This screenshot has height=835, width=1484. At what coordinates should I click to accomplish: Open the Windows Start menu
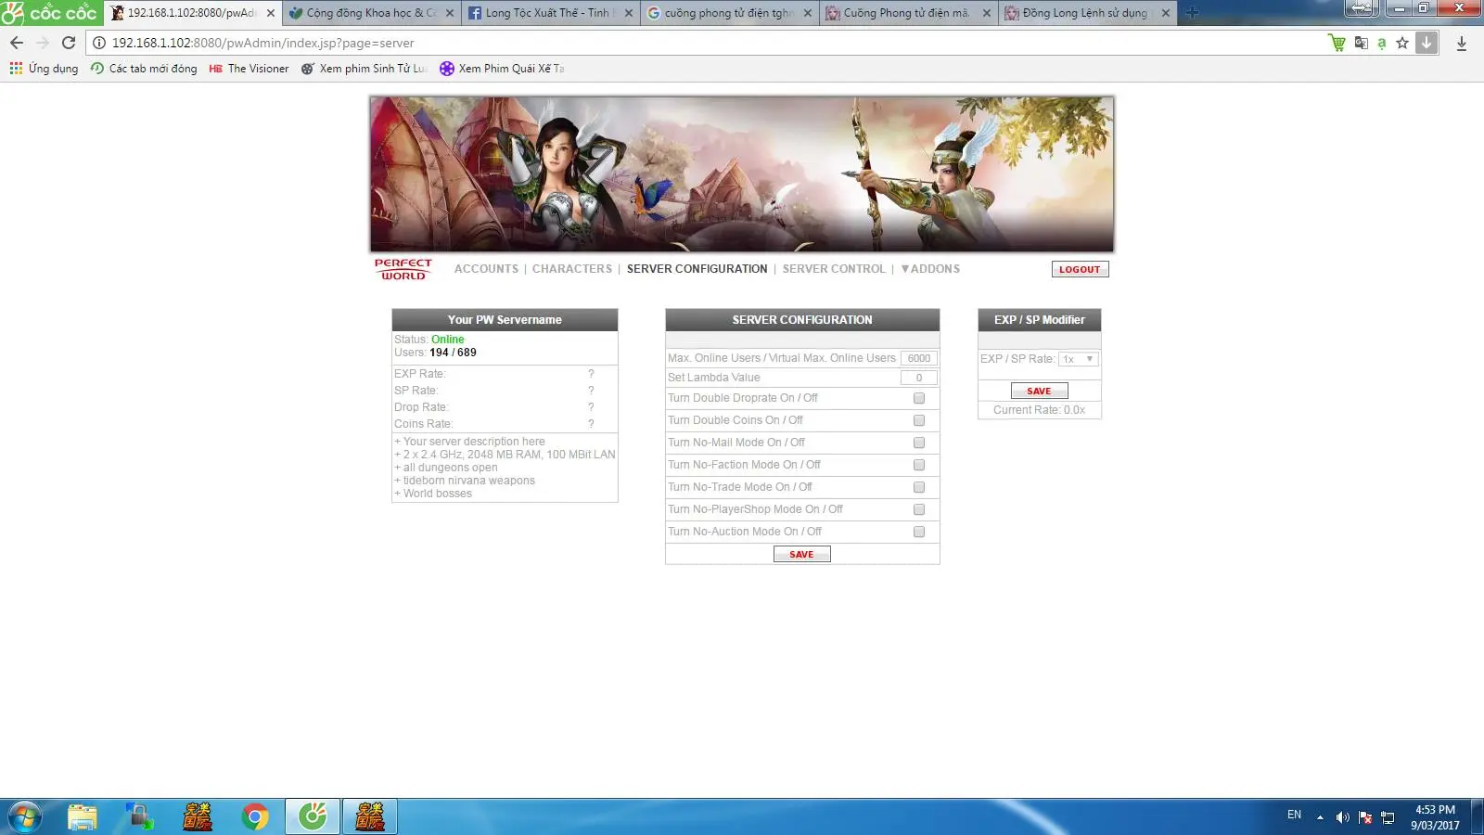click(x=25, y=816)
